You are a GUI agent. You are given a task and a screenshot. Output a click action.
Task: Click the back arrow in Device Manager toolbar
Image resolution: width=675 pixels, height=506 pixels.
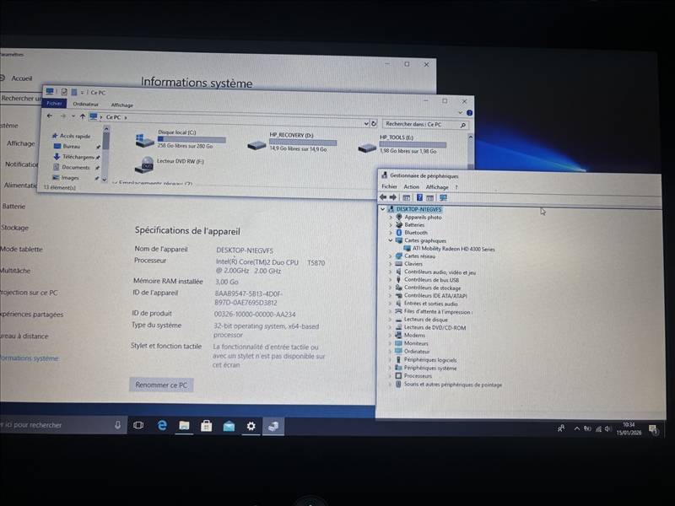[x=384, y=196]
